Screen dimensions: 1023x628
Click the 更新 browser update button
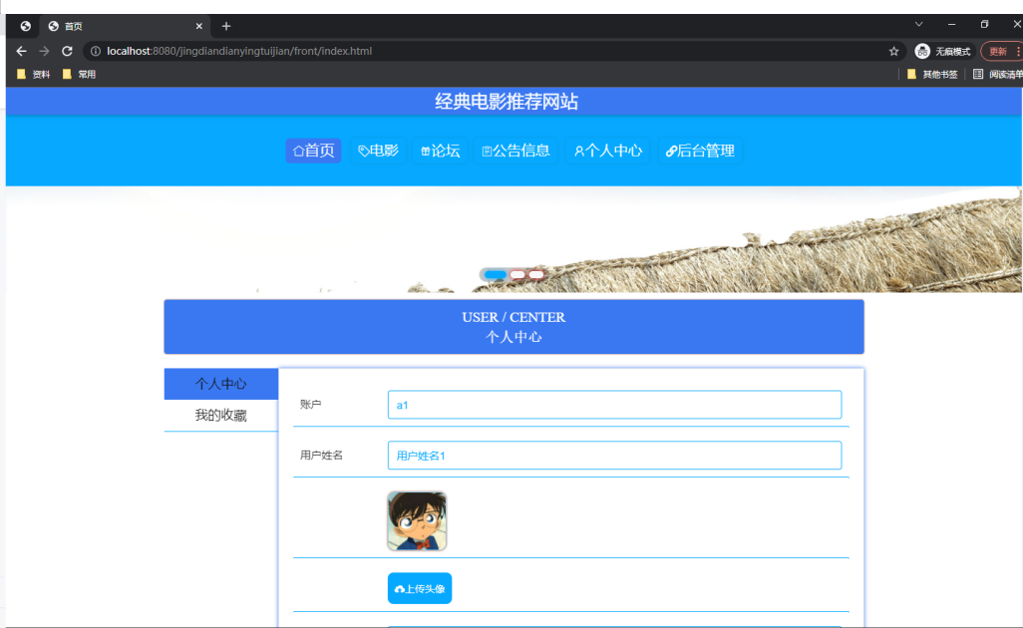coord(1001,51)
